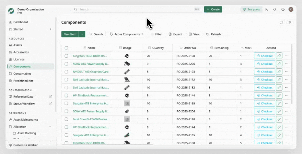
Task: Open the Active Components filter dropdown
Action: click(x=127, y=34)
